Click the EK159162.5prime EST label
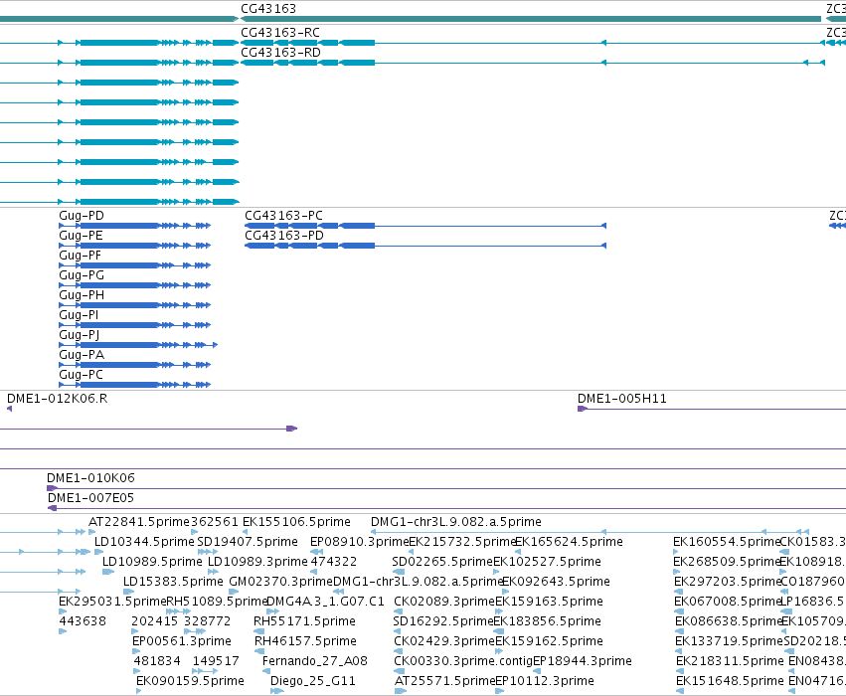The width and height of the screenshot is (846, 696). point(549,641)
